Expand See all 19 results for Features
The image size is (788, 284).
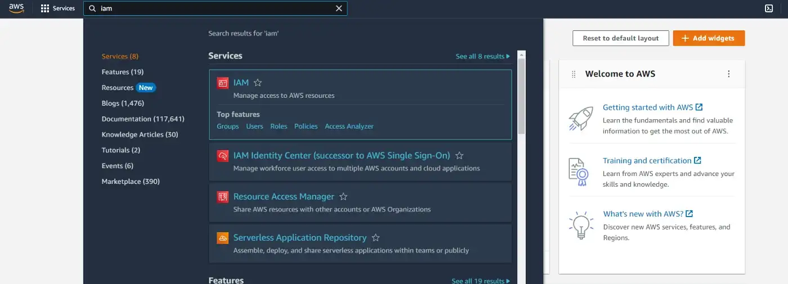[481, 281]
